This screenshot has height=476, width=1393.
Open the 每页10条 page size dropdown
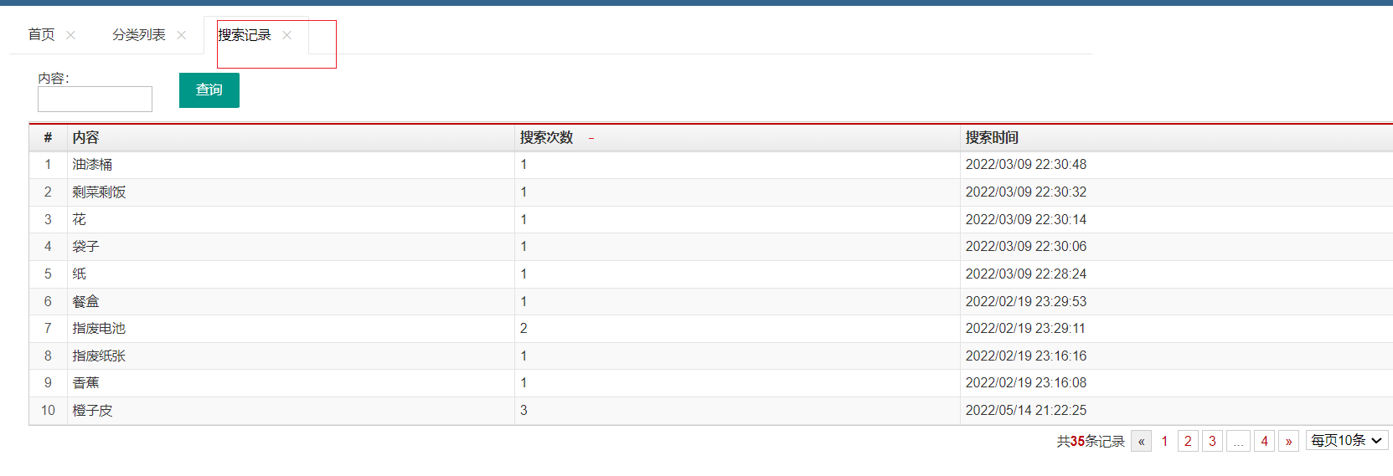[1347, 440]
